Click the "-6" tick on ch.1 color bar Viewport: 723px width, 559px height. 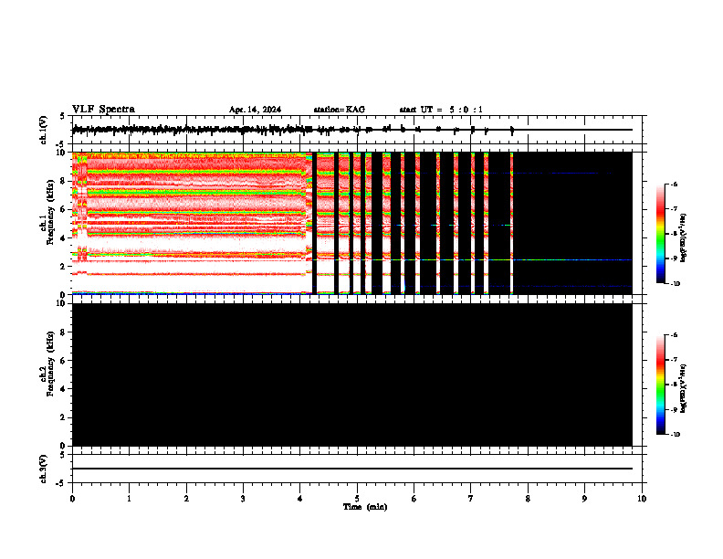point(674,184)
